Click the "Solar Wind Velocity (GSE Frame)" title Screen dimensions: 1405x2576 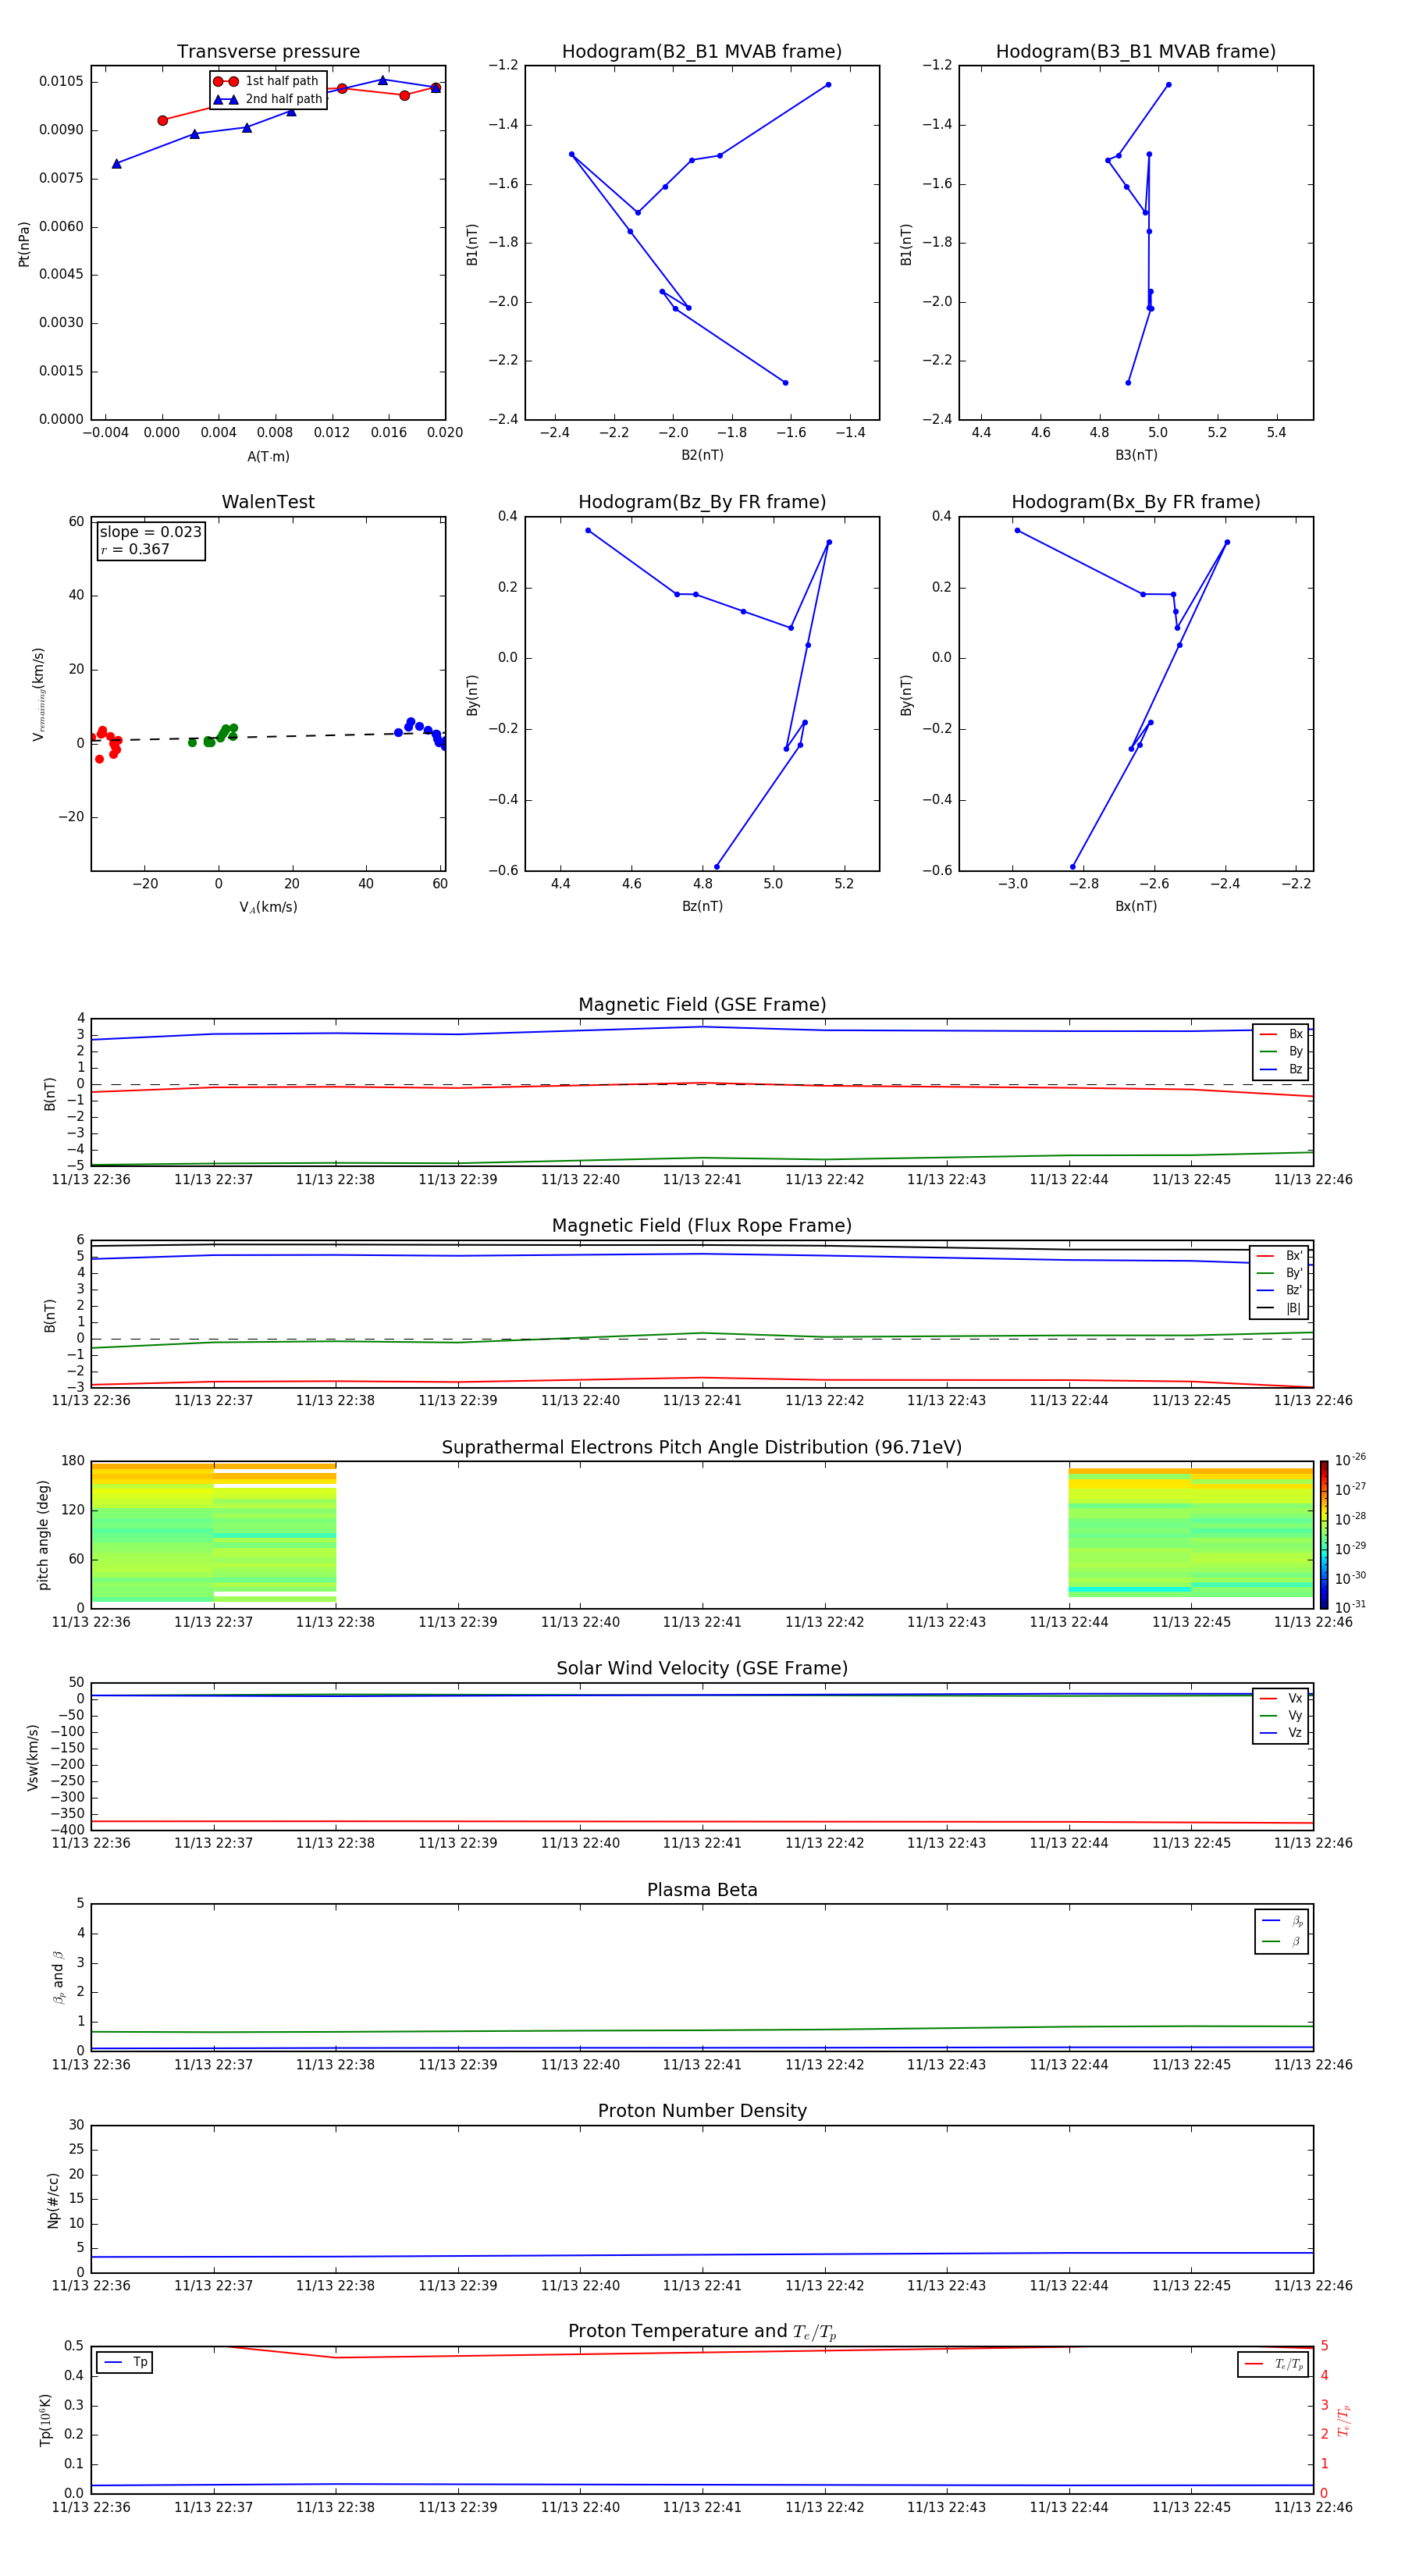pos(702,1669)
